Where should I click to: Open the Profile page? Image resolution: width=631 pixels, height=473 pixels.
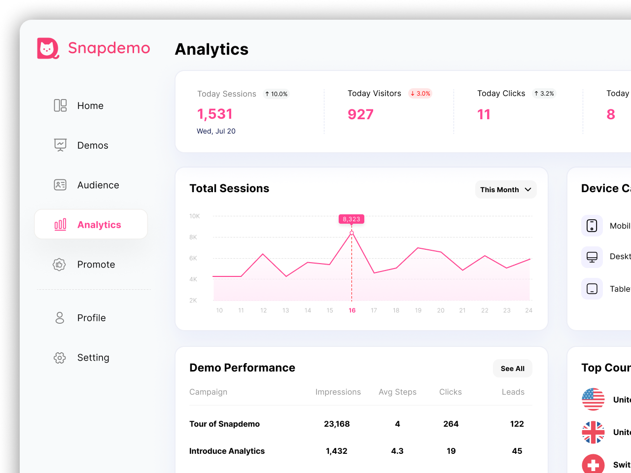click(x=91, y=318)
